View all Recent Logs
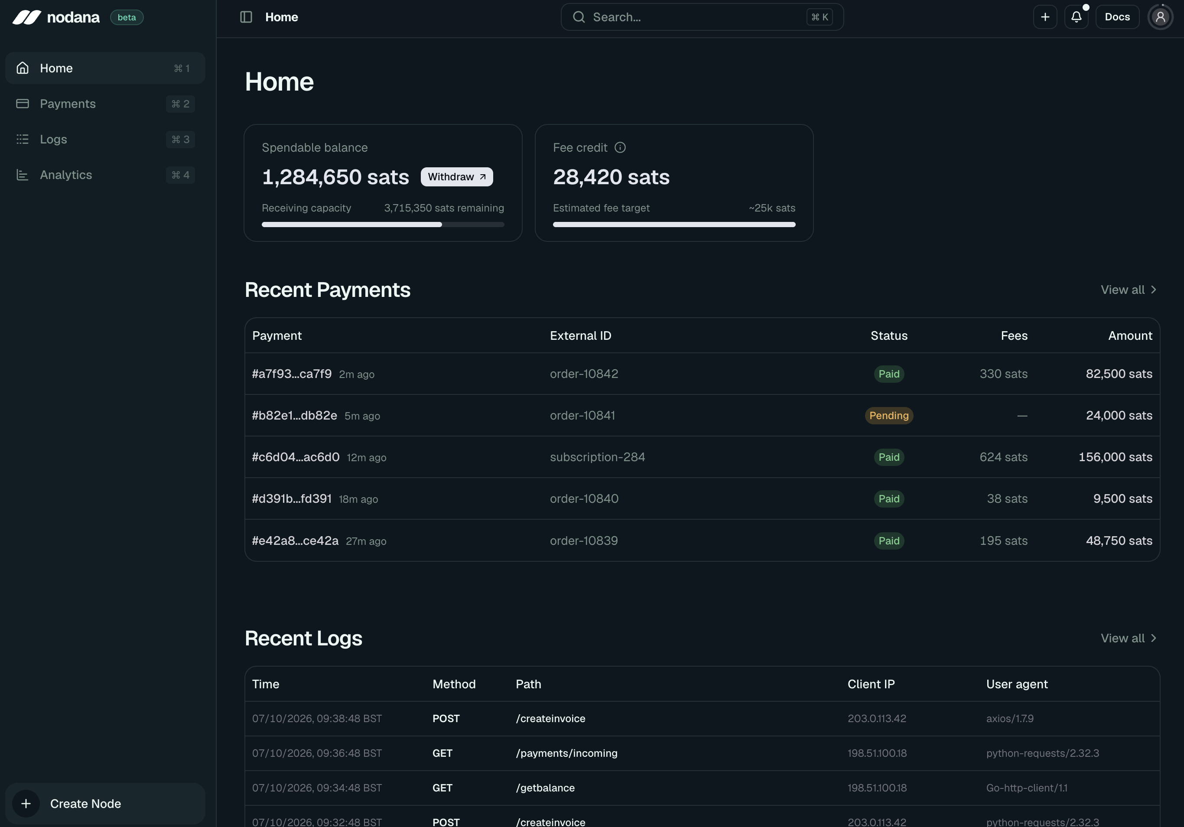 click(1128, 638)
